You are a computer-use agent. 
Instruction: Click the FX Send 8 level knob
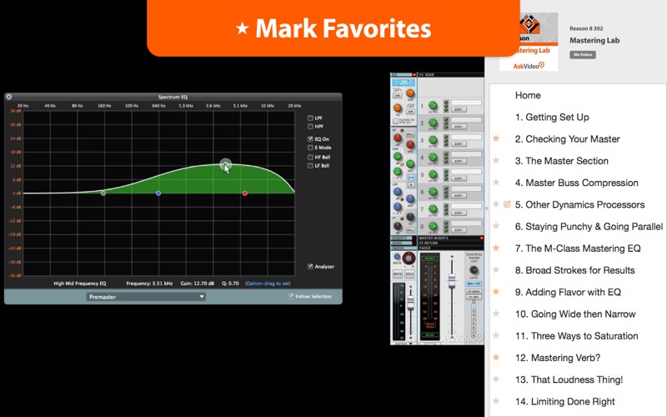[x=433, y=226]
